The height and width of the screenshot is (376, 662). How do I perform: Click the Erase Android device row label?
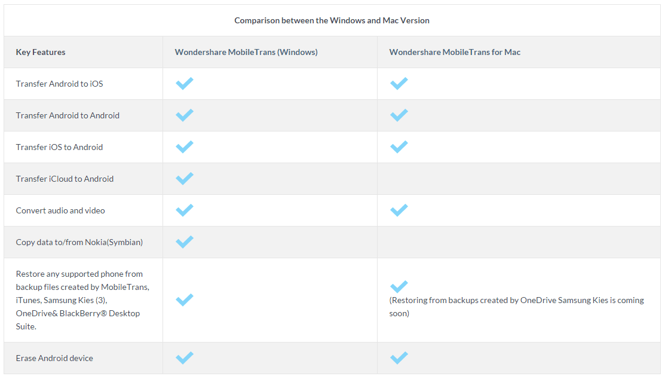pyautogui.click(x=54, y=358)
